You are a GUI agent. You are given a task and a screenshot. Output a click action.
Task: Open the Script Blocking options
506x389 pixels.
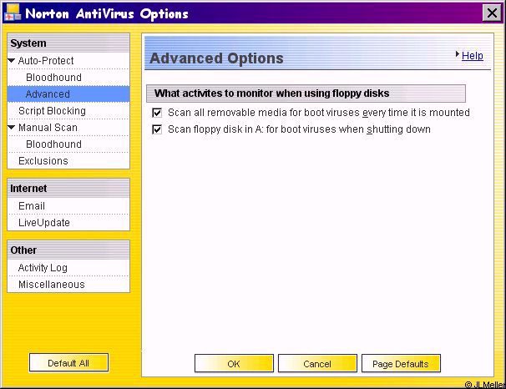(x=52, y=111)
